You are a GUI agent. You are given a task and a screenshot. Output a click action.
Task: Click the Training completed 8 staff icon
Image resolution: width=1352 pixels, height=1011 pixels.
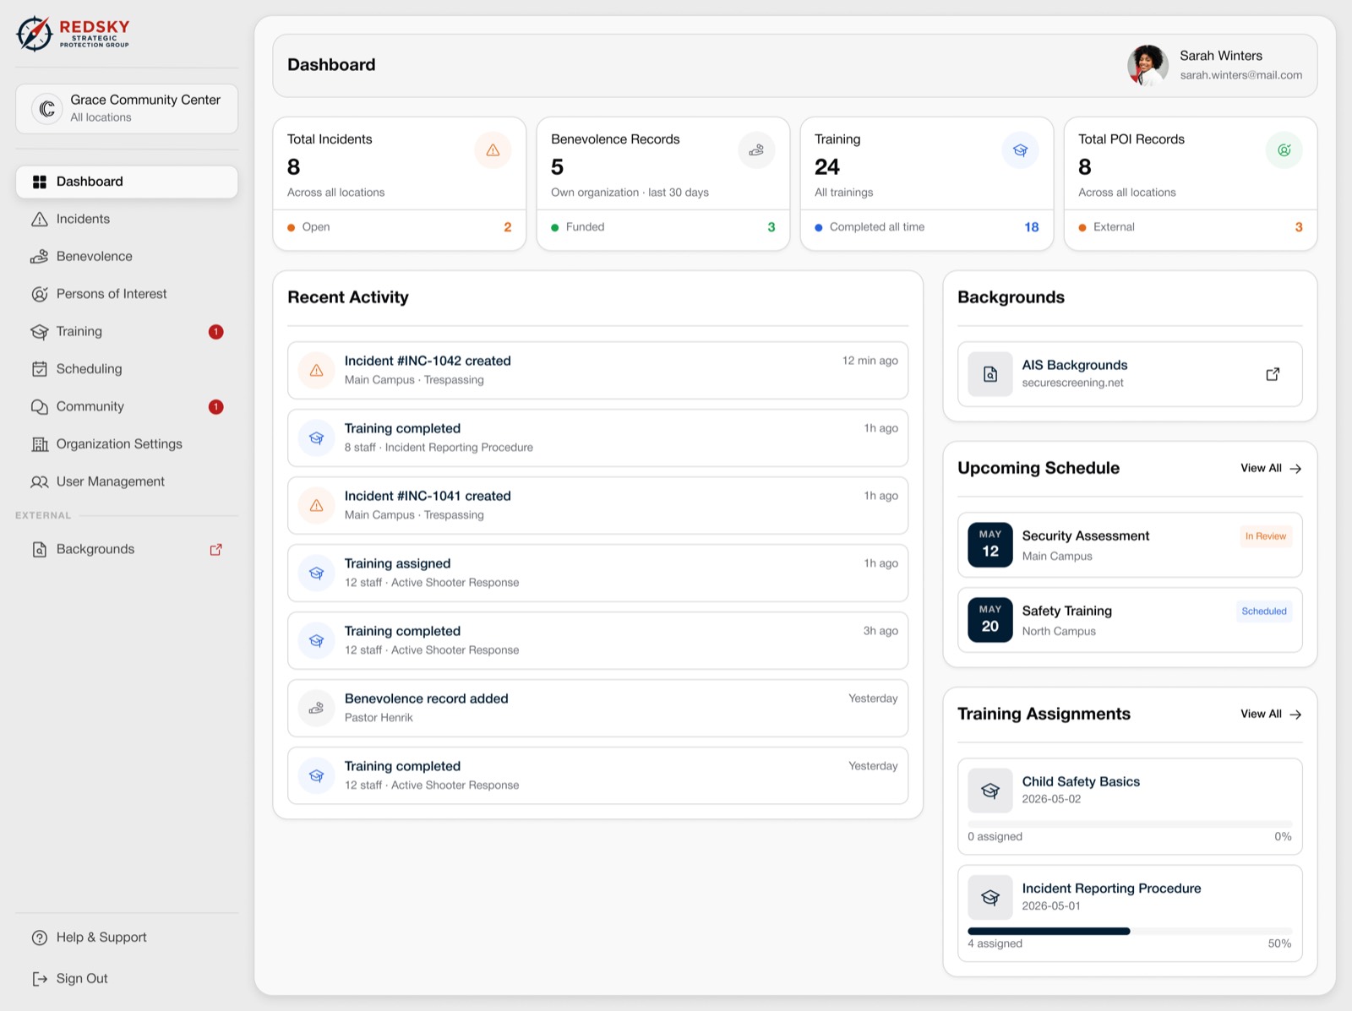(x=317, y=438)
